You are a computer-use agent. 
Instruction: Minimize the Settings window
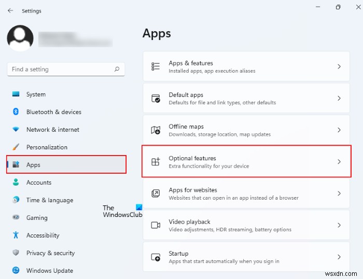[x=318, y=7]
